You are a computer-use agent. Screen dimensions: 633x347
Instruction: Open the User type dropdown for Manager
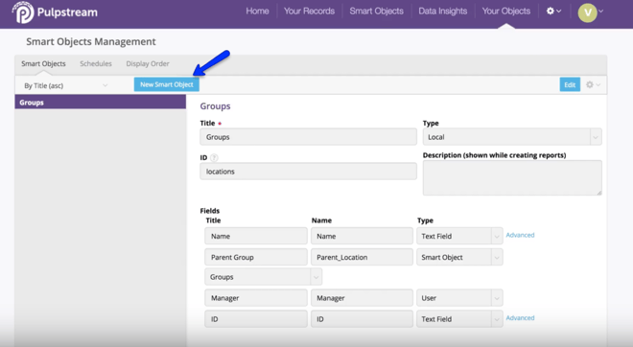[459, 298]
